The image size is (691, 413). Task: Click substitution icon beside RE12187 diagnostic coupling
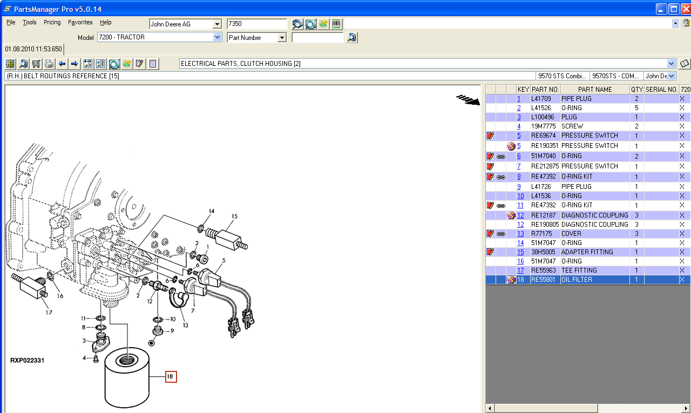(511, 215)
